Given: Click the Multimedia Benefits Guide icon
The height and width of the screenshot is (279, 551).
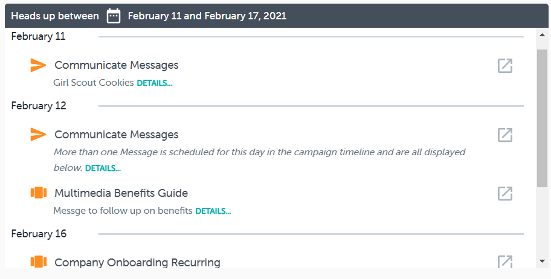Looking at the screenshot, I should tap(39, 193).
